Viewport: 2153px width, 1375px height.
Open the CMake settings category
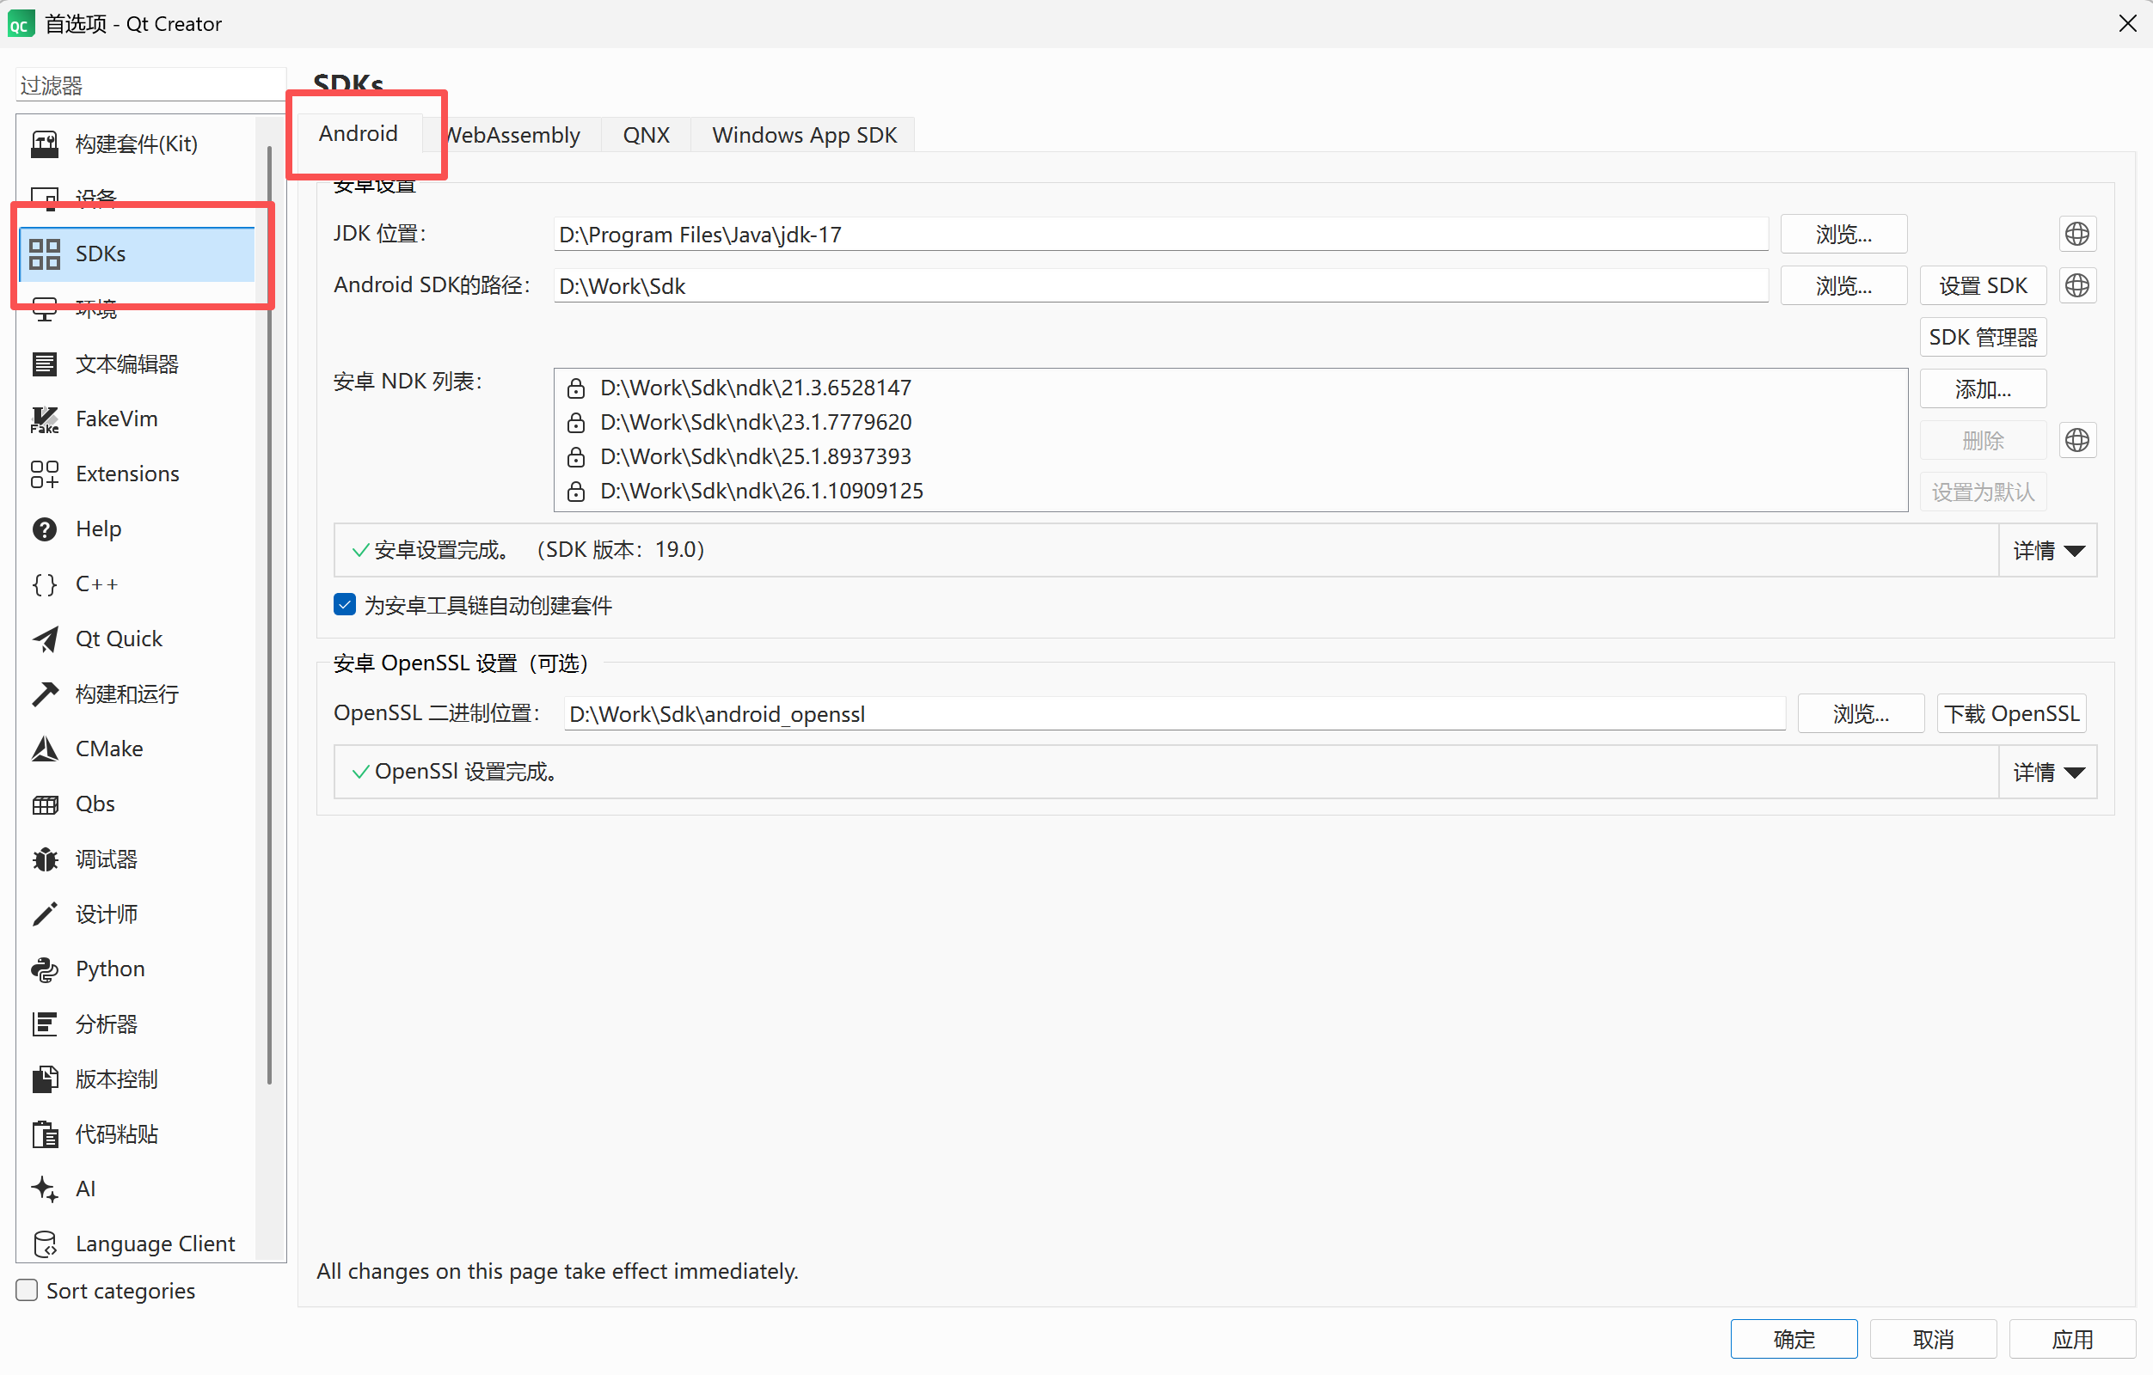click(108, 749)
